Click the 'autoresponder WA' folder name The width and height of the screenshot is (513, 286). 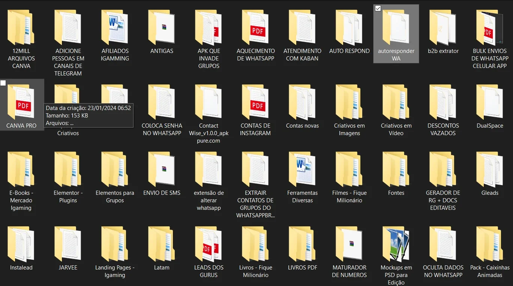pyautogui.click(x=396, y=55)
